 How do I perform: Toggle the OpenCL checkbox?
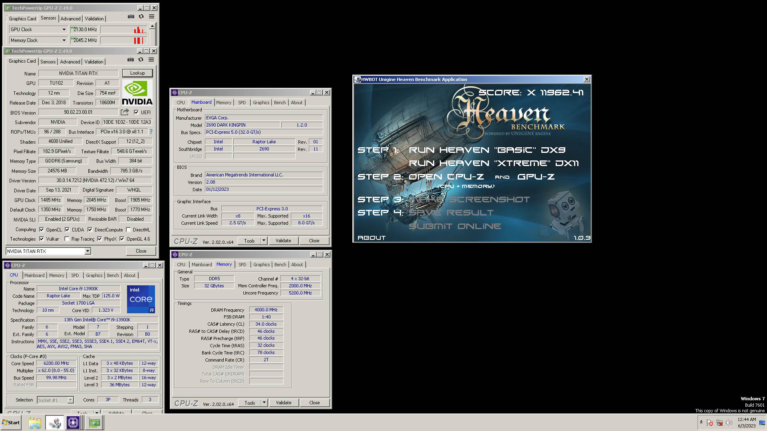click(x=42, y=229)
